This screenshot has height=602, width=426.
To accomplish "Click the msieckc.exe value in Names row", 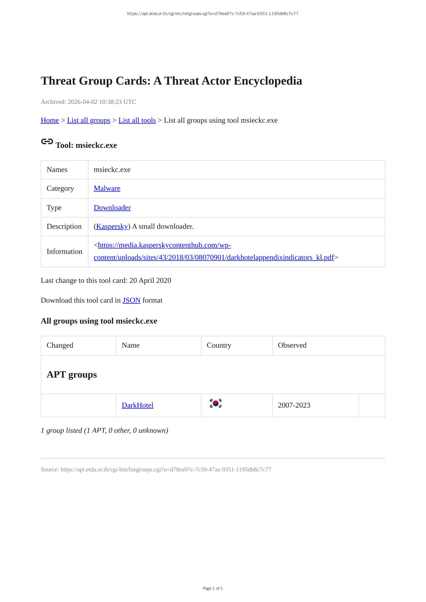I will tap(112, 170).
